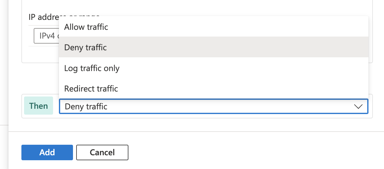Screen dimensions: 384x169
Task: Choose Deny traffic in the open list
Action: point(86,47)
